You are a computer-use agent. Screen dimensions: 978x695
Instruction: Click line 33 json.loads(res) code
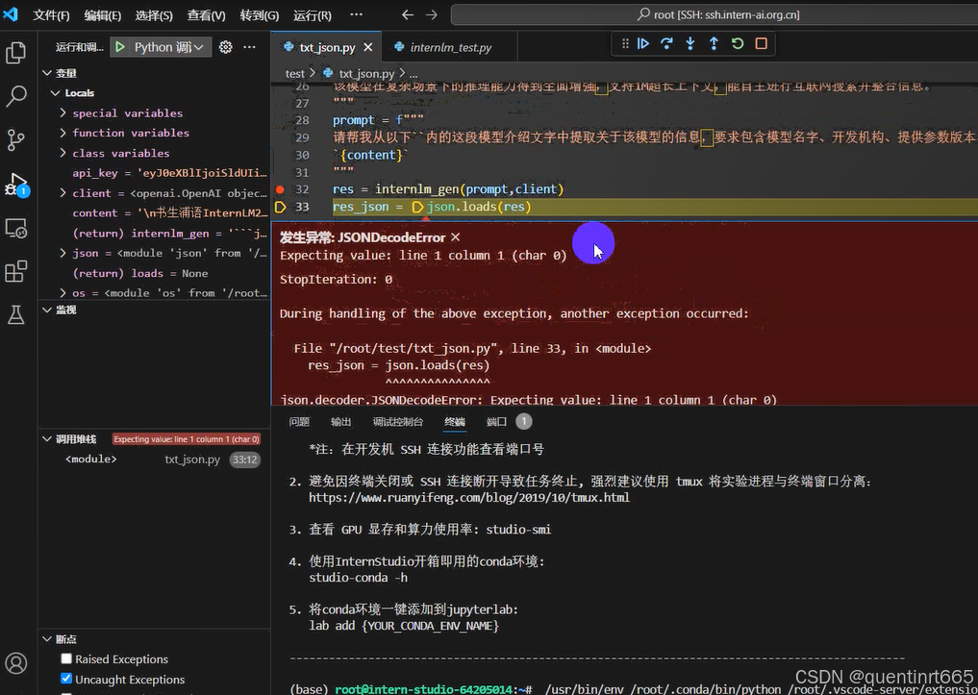coord(479,207)
